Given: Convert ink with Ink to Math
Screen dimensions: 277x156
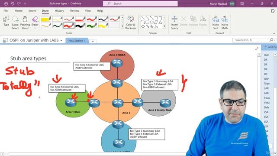Looking at the screenshot, I should click(225, 23).
